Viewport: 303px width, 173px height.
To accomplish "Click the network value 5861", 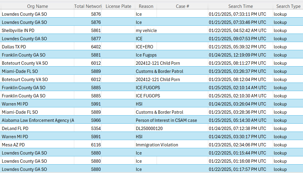I will [x=88, y=31].
